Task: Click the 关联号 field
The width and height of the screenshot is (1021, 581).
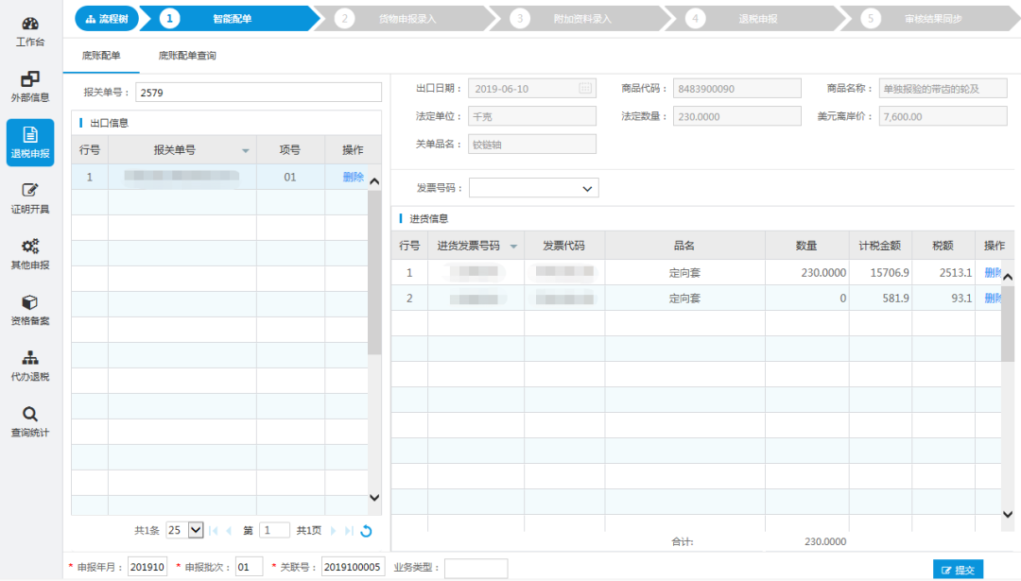Action: [x=353, y=567]
